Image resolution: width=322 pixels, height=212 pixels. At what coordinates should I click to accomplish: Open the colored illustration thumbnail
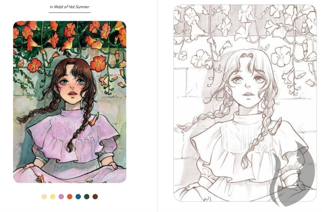[69, 102]
